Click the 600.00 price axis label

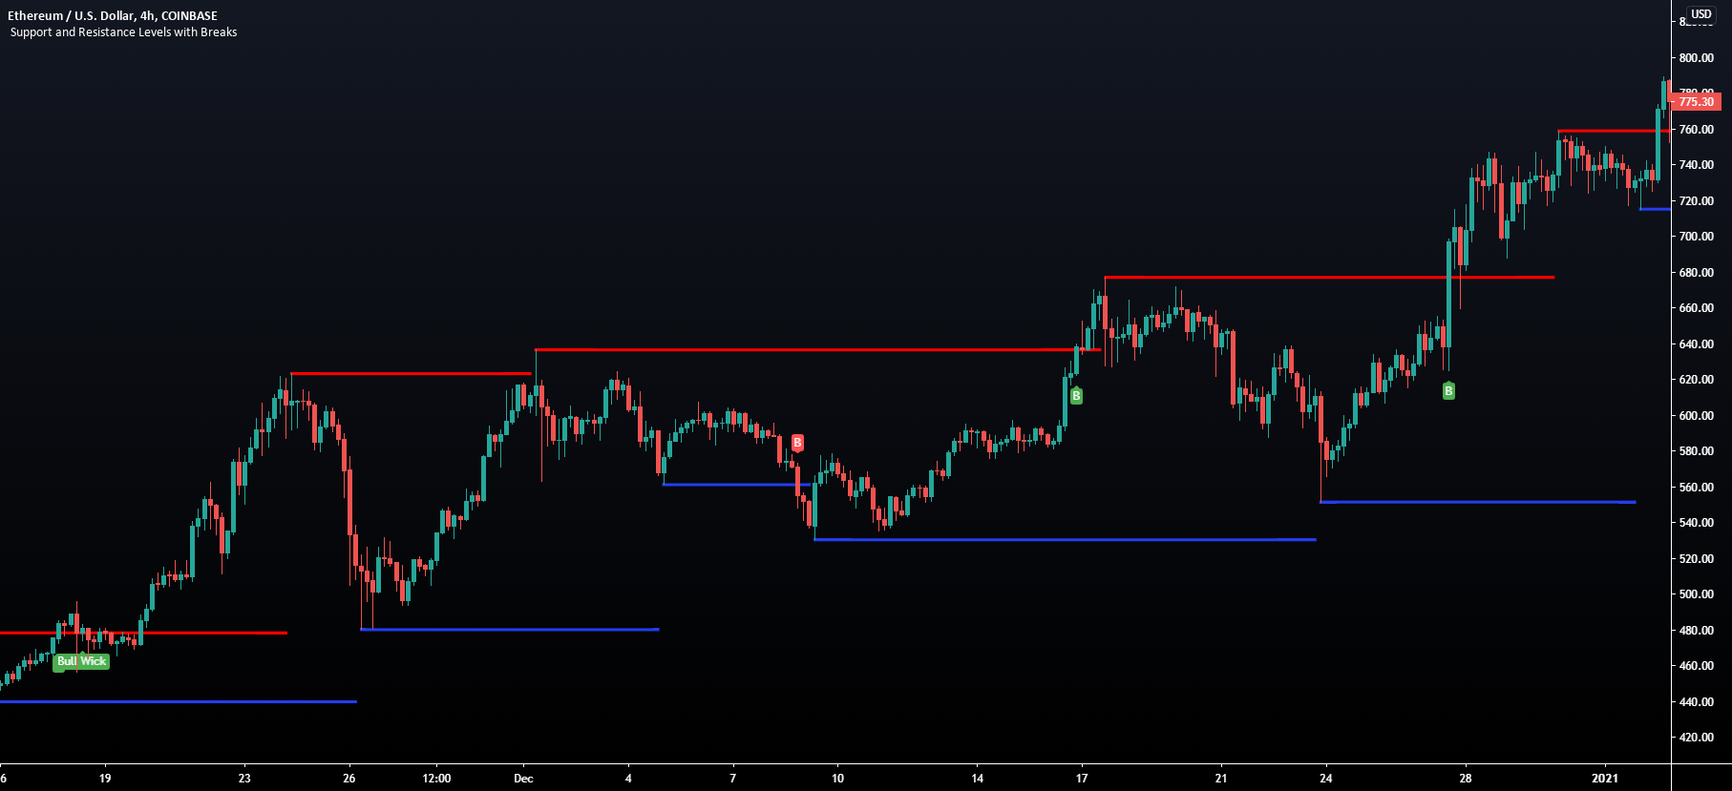click(x=1697, y=416)
